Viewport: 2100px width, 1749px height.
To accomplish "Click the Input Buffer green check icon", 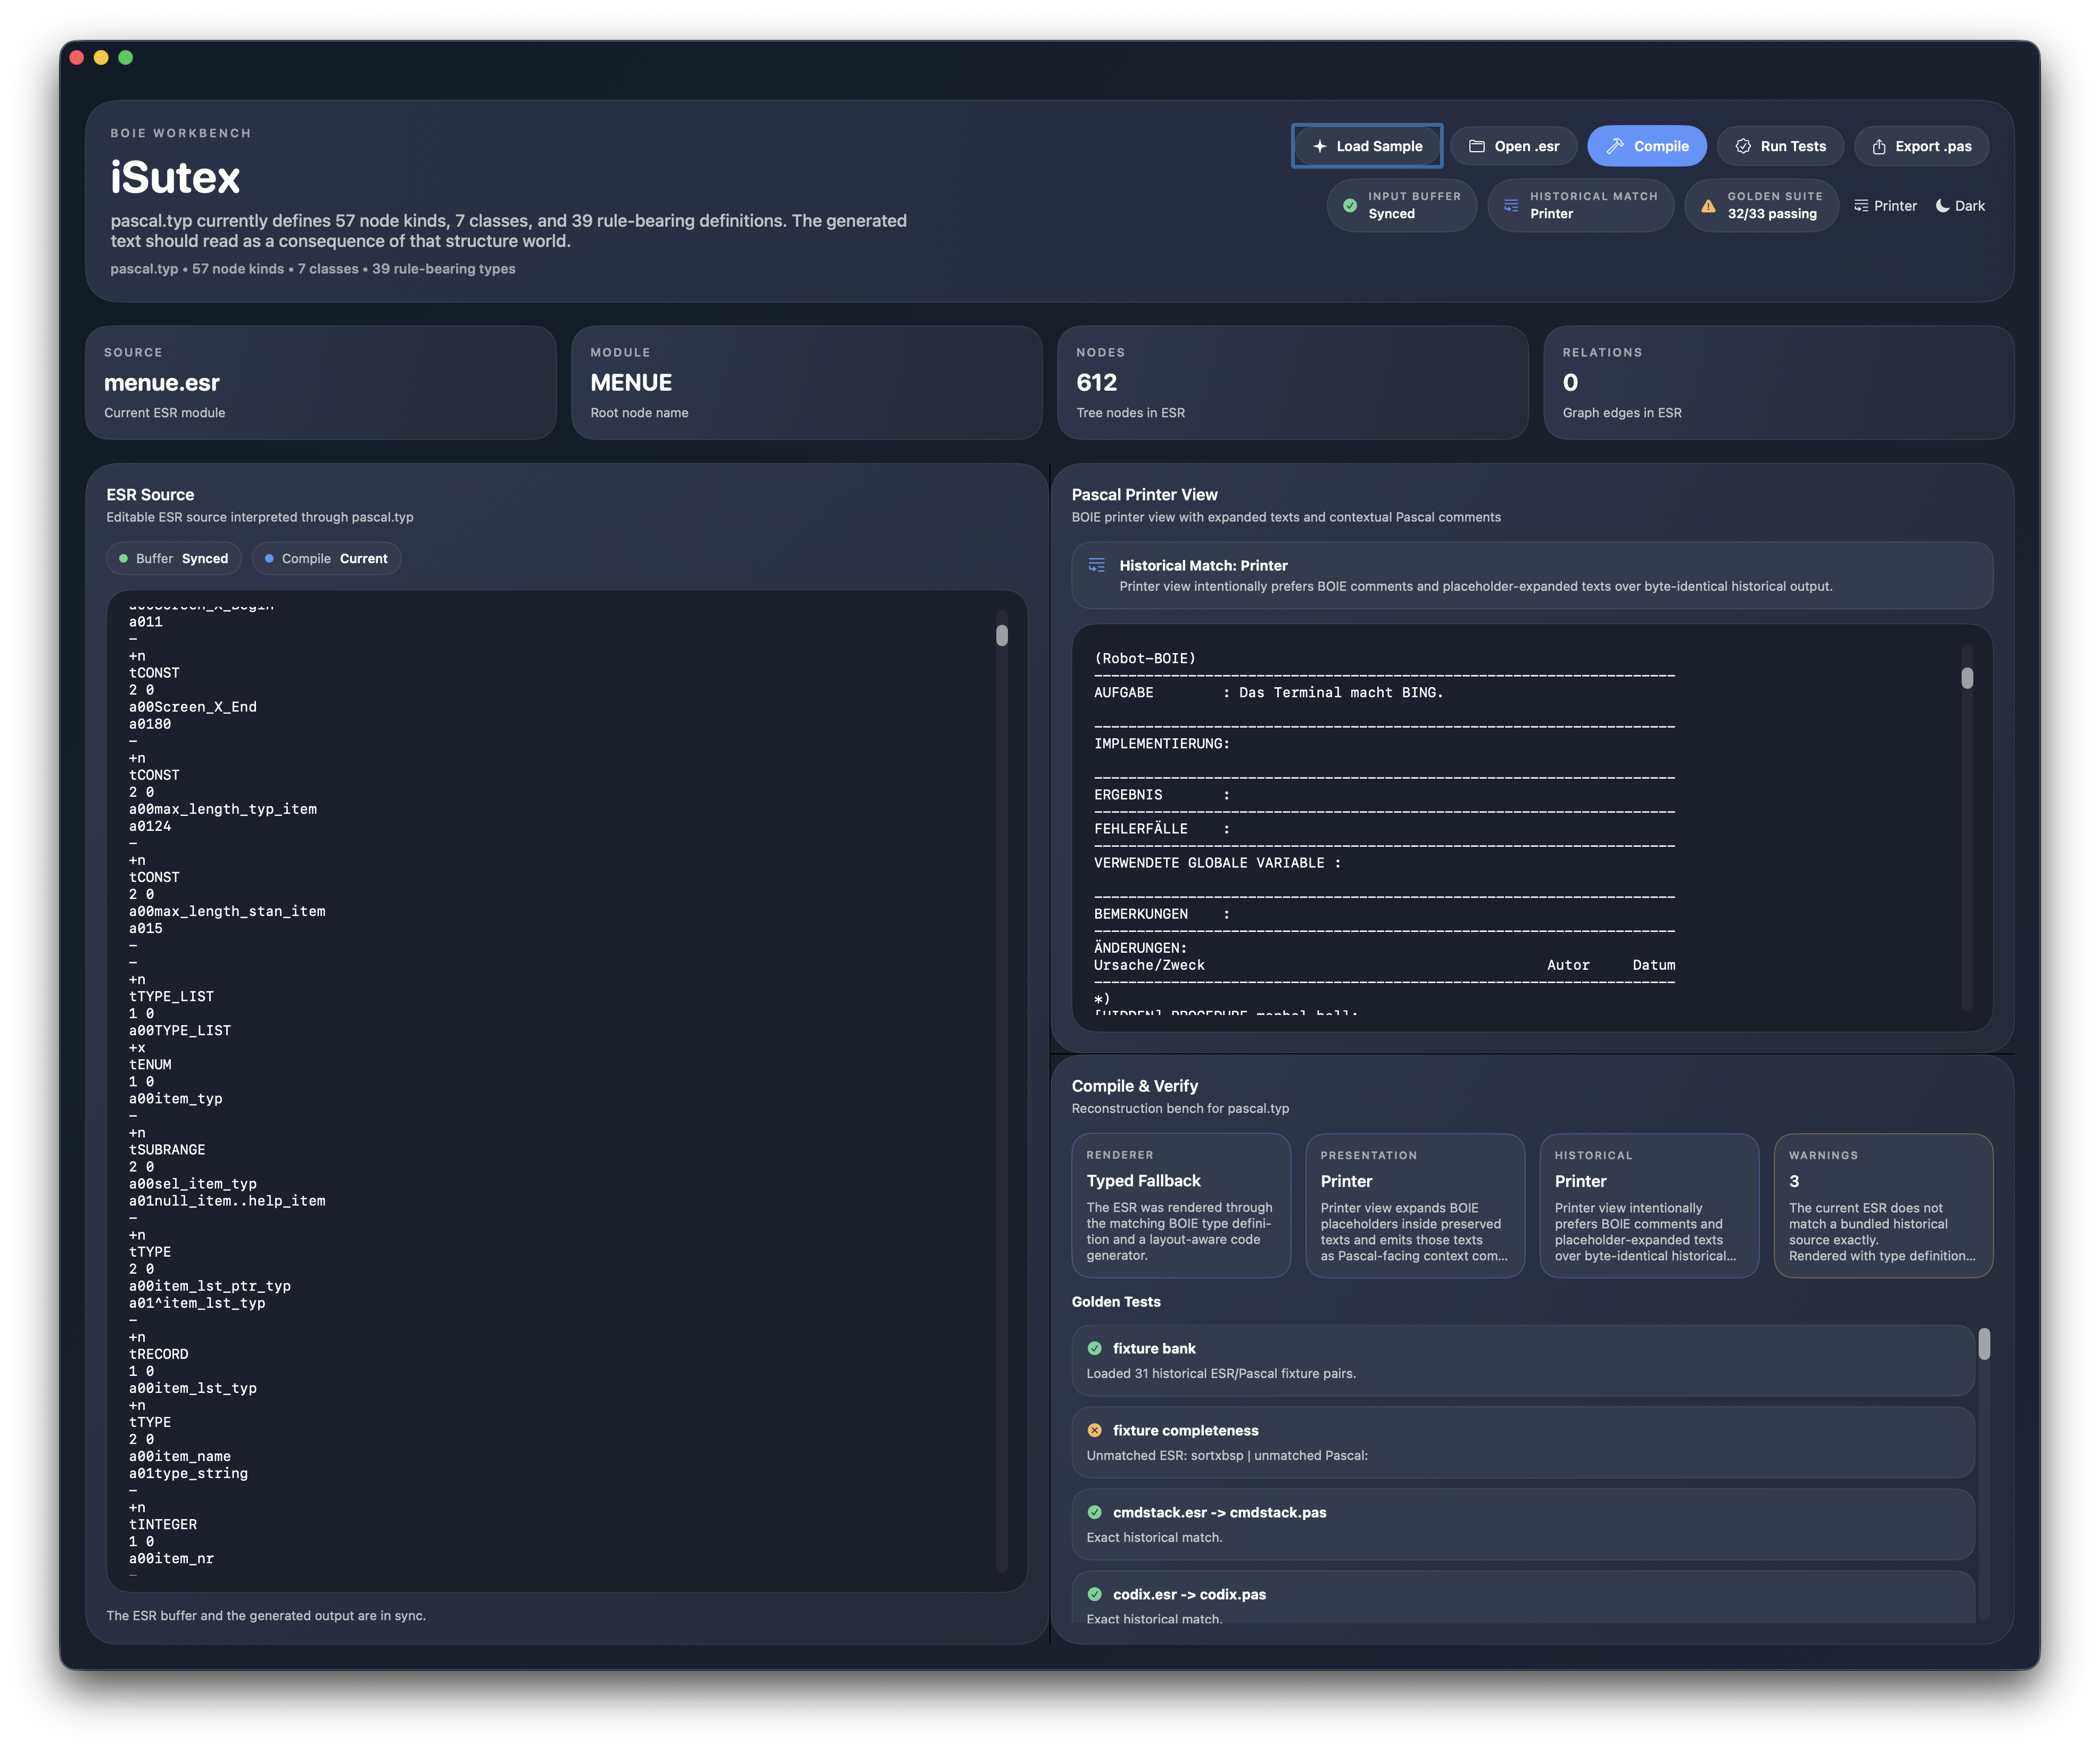I will click(x=1349, y=205).
